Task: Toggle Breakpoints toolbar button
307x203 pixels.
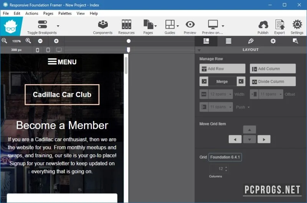Action: (42, 27)
